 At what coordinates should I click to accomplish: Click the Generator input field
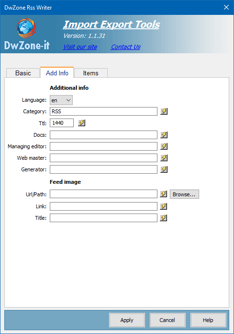pyautogui.click(x=104, y=169)
